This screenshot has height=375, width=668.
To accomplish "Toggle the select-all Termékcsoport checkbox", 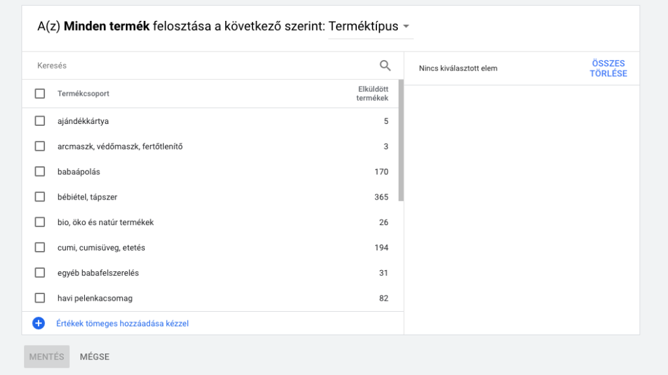I will coord(40,93).
